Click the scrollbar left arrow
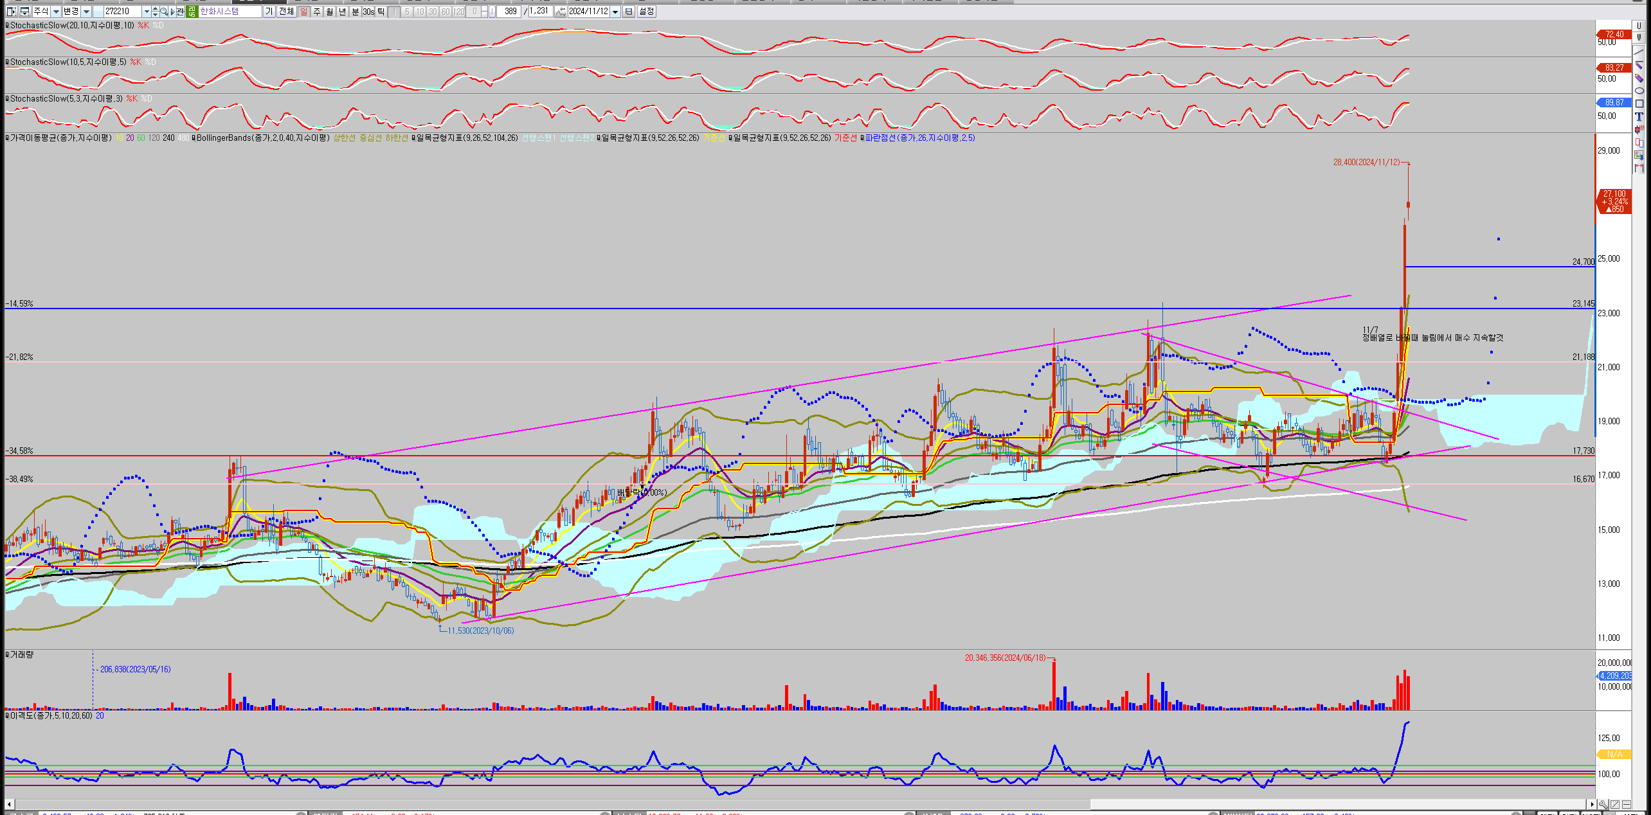The image size is (1651, 815). coord(9,804)
